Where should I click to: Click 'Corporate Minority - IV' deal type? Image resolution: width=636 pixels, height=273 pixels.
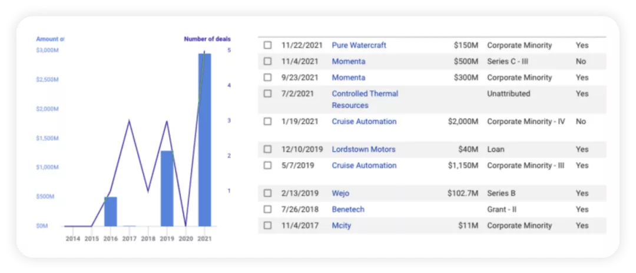[x=526, y=122]
